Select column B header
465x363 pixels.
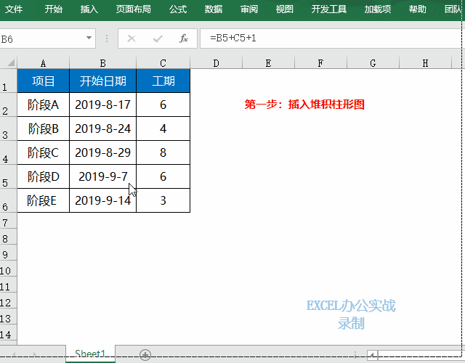tap(103, 63)
